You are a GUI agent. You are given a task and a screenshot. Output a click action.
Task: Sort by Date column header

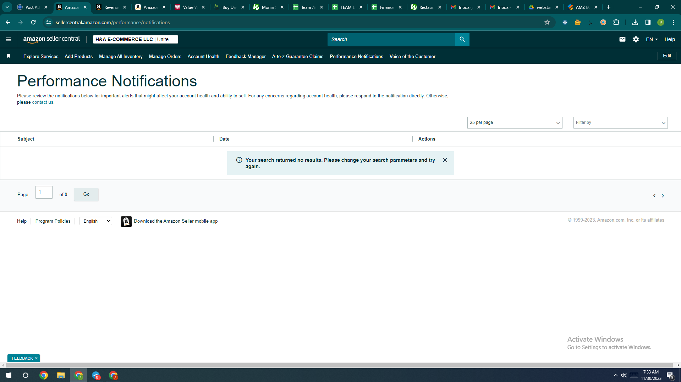(224, 139)
